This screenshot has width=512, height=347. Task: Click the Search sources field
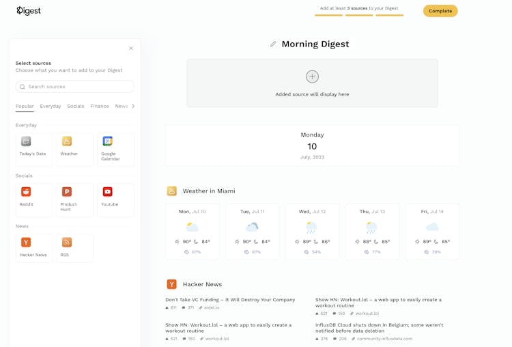pyautogui.click(x=75, y=87)
